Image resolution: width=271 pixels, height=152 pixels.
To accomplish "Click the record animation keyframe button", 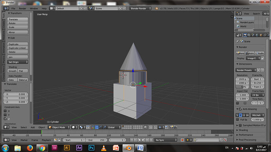I will (x=182, y=140).
